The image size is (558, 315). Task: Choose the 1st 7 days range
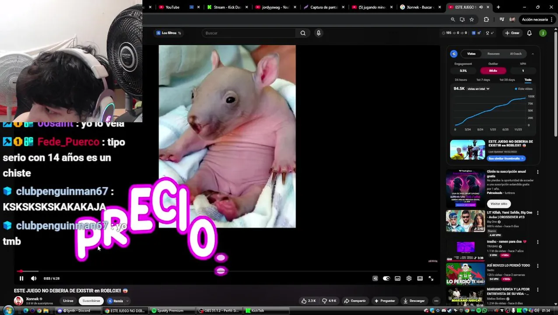coord(483,80)
